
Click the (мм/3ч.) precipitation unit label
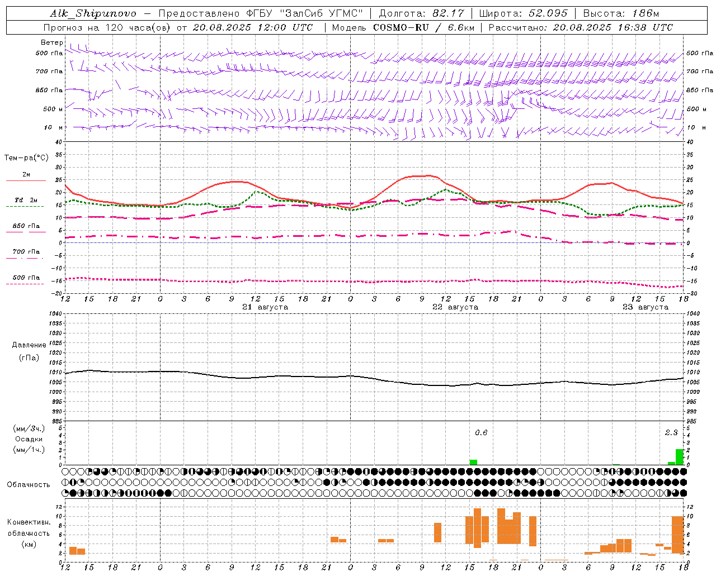click(x=29, y=428)
